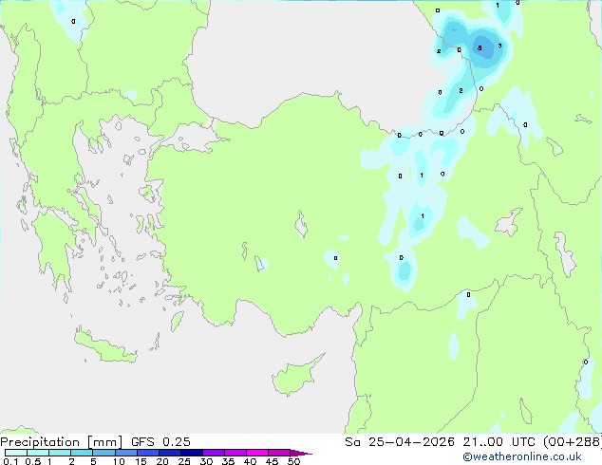Click the 30–35 mm purple legend swatch
The width and height of the screenshot is (602, 465).
[x=213, y=453]
